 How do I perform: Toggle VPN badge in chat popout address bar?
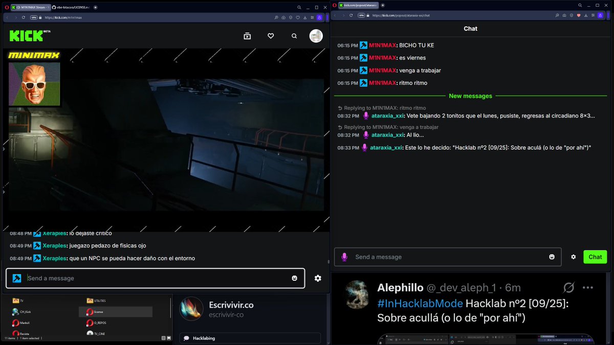tap(361, 15)
